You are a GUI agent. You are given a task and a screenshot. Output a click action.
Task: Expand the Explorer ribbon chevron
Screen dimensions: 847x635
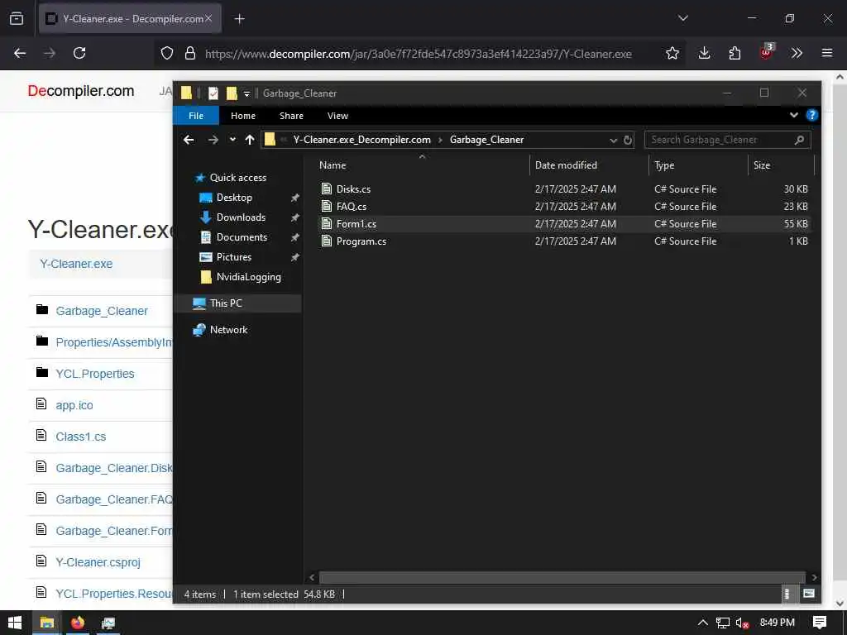point(793,115)
